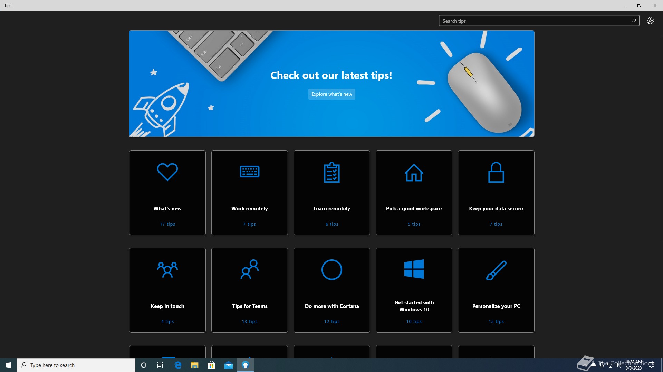Click the 10 tips count text
Screen dimensions: 663x372
coord(414,322)
